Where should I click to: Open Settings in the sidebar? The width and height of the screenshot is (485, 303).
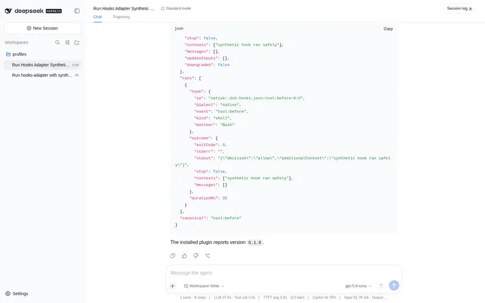pos(17,293)
